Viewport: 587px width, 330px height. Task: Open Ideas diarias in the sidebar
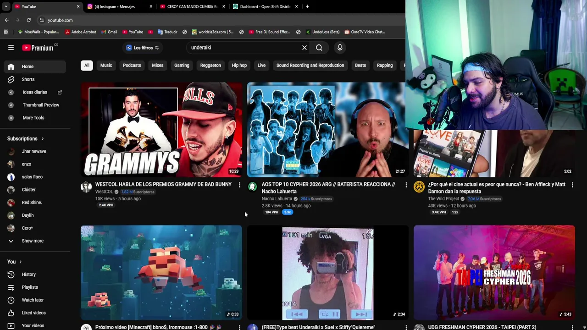tap(35, 92)
